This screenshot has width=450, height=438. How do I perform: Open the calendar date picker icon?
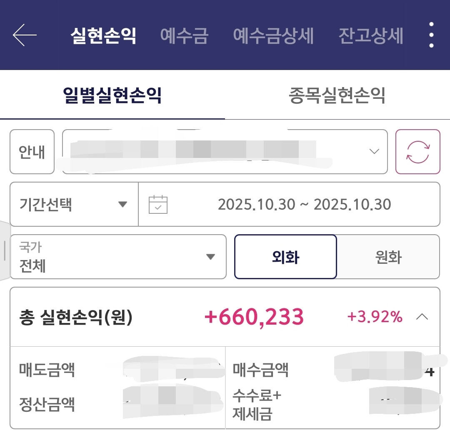(x=158, y=205)
